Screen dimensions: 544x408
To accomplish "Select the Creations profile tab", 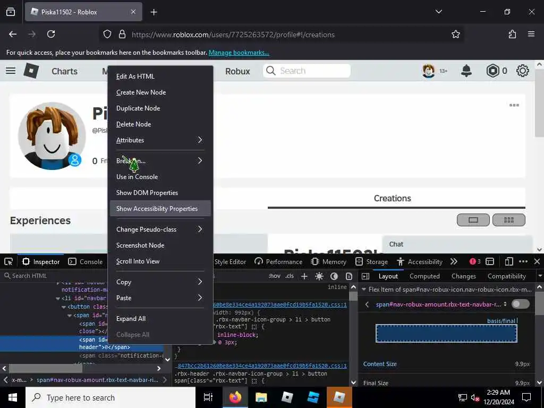I will 393,198.
